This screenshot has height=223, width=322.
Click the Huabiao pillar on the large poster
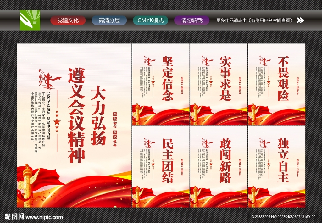tap(28, 185)
